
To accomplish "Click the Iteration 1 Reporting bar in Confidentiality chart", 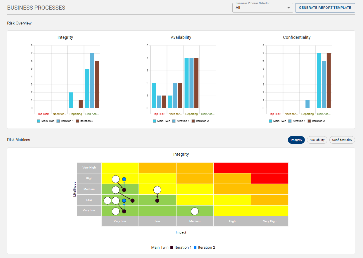I will (307, 104).
